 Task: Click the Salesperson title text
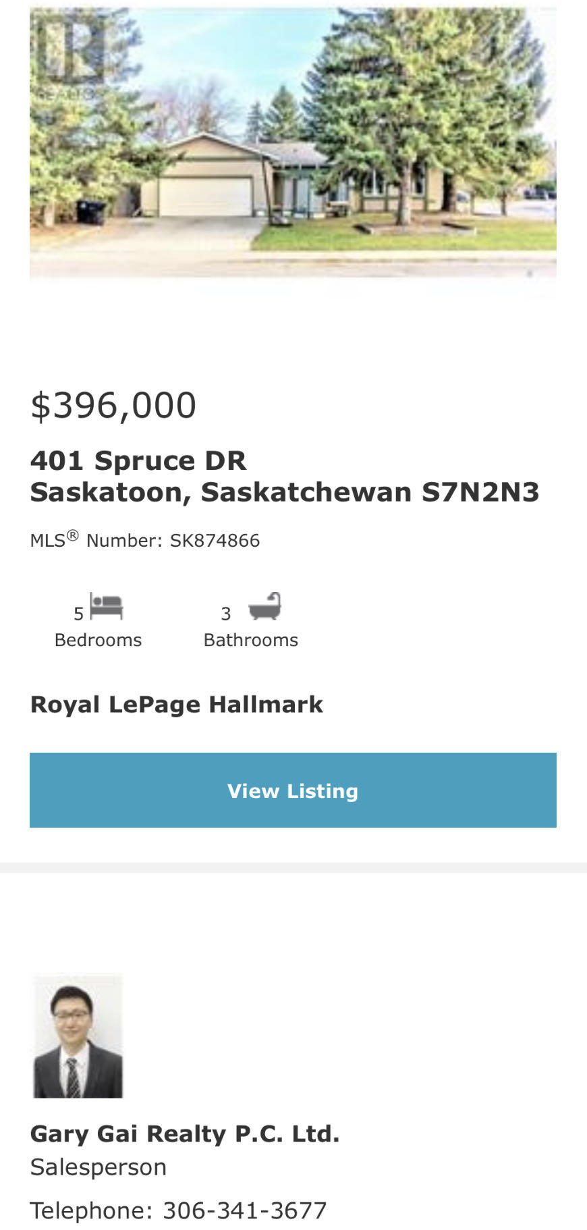coord(98,1167)
